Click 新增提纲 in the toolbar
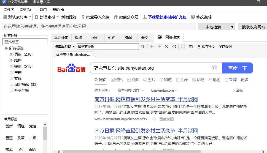 point(69,17)
